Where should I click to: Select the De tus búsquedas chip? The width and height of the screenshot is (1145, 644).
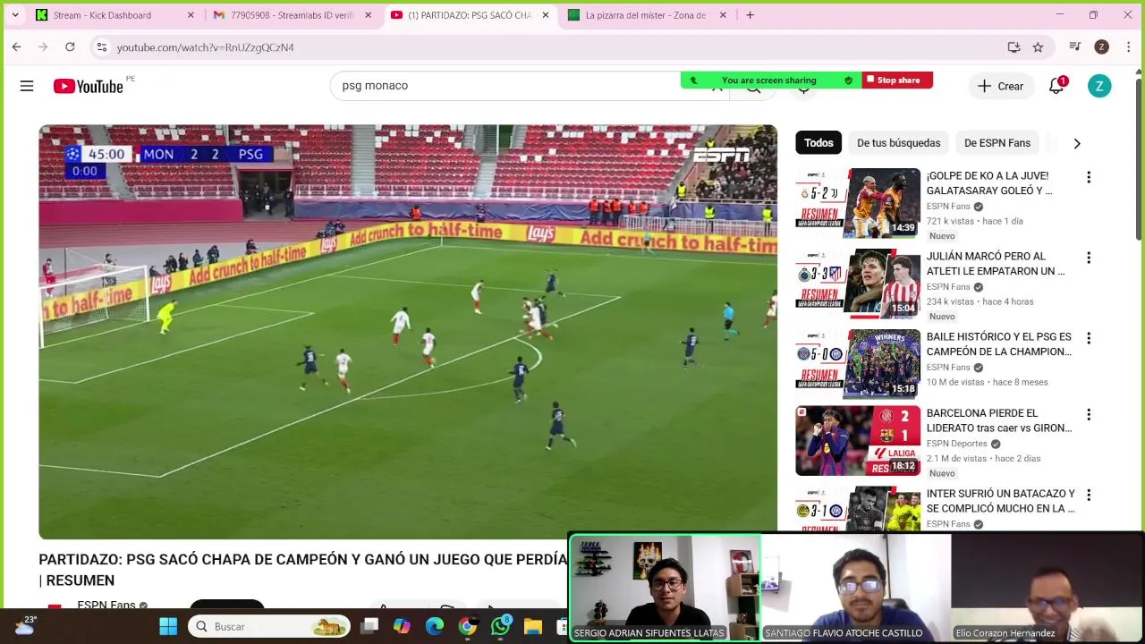(x=898, y=143)
